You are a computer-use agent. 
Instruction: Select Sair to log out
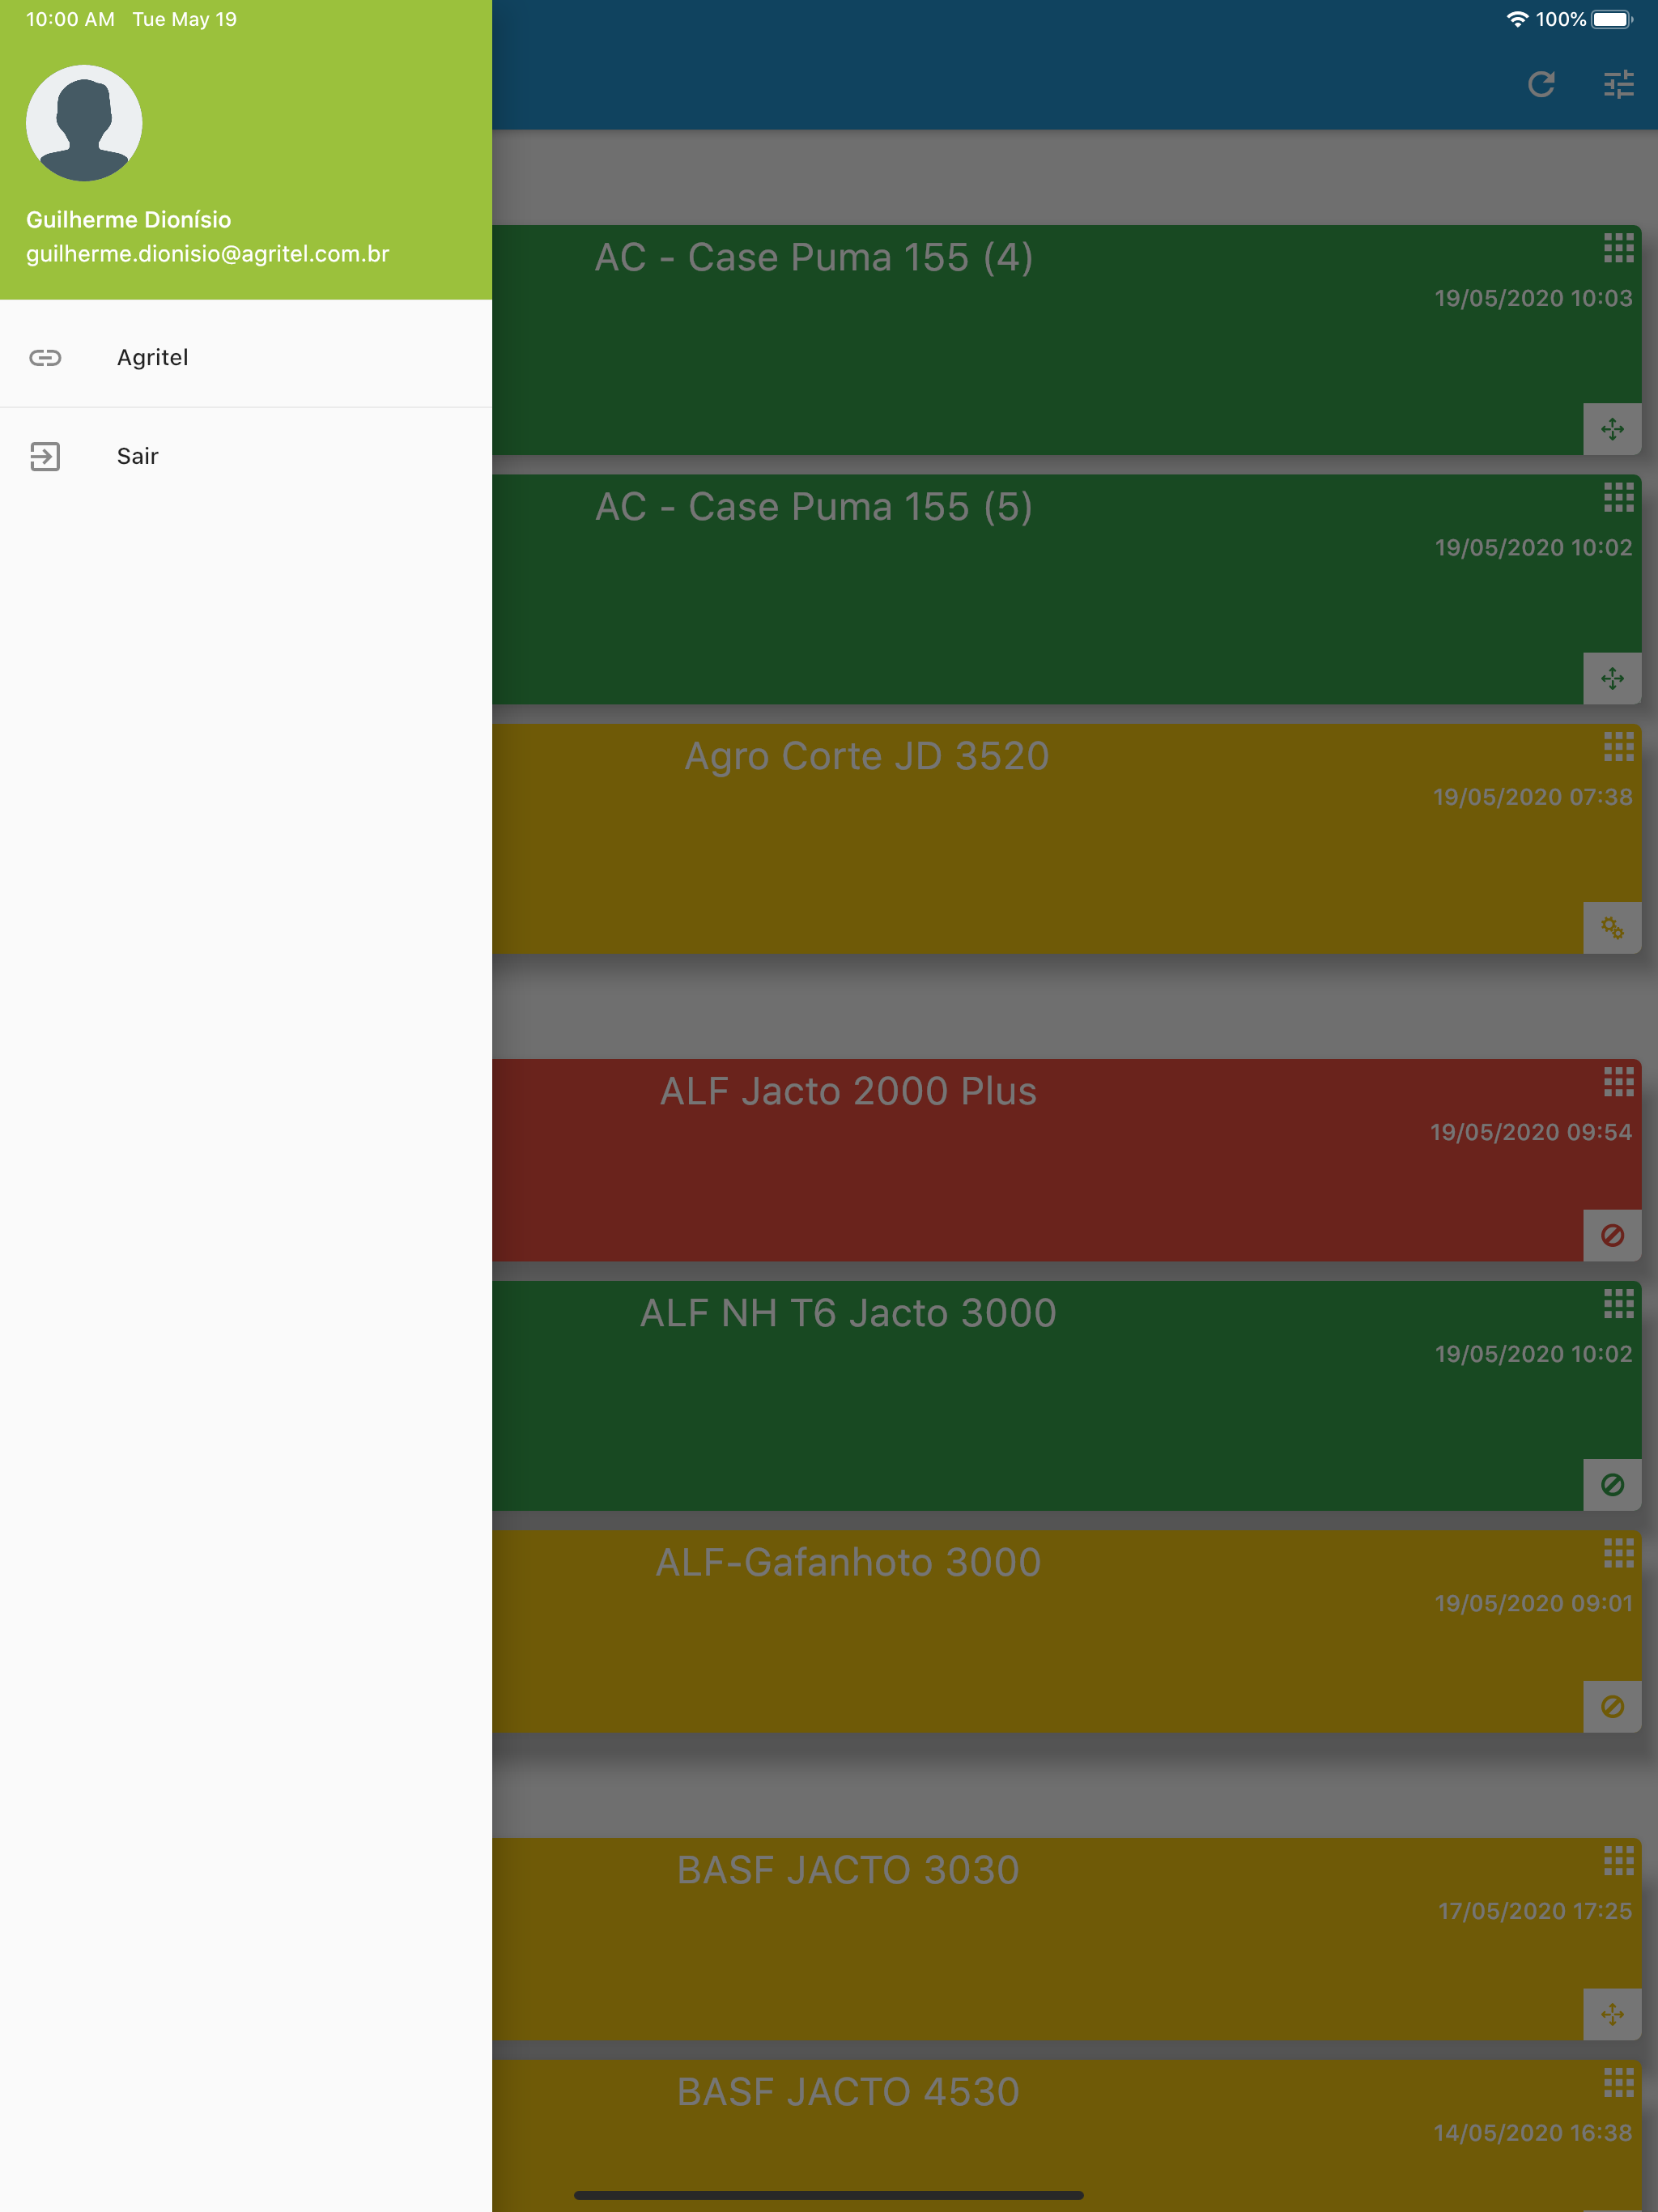pos(246,456)
